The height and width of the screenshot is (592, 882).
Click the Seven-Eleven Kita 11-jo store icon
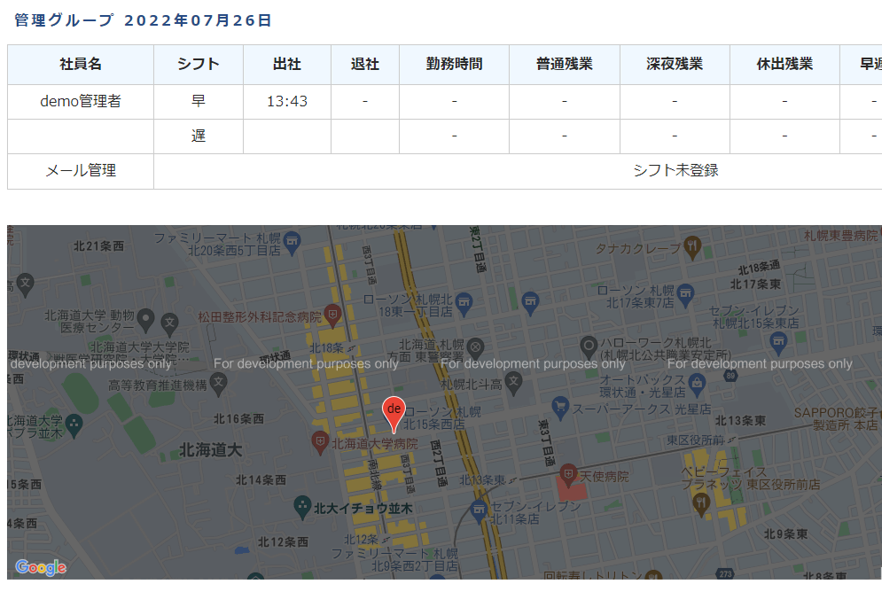coord(479,511)
